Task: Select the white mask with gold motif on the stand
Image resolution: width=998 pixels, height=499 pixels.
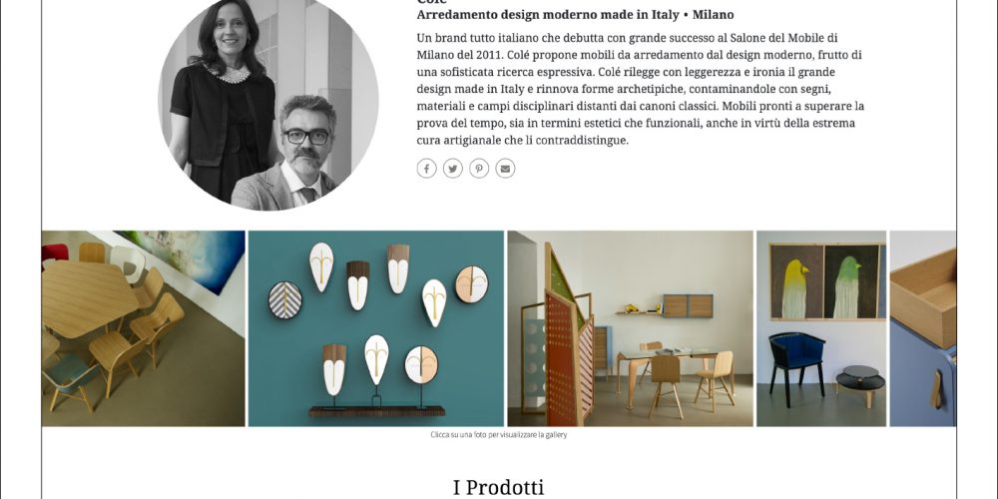Action: (x=377, y=359)
